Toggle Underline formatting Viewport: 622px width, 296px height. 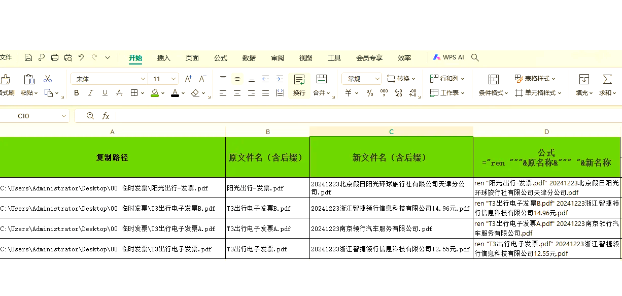coord(105,93)
